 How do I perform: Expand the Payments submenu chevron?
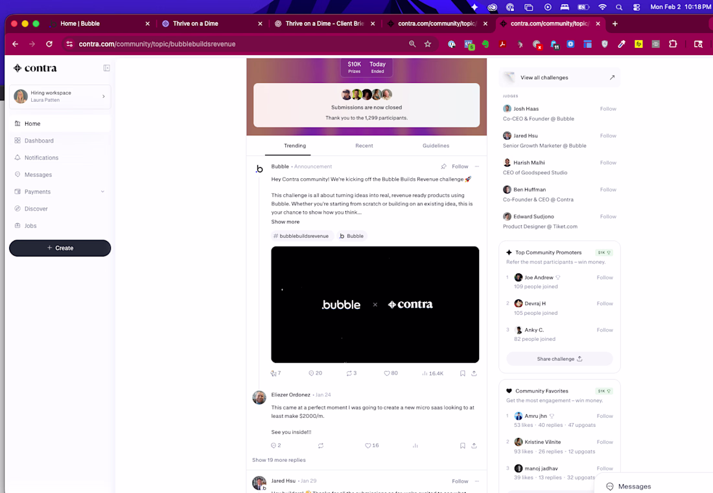(103, 192)
